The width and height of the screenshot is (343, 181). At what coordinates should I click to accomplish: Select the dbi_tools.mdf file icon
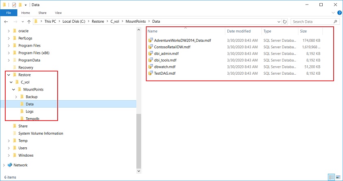[151, 60]
